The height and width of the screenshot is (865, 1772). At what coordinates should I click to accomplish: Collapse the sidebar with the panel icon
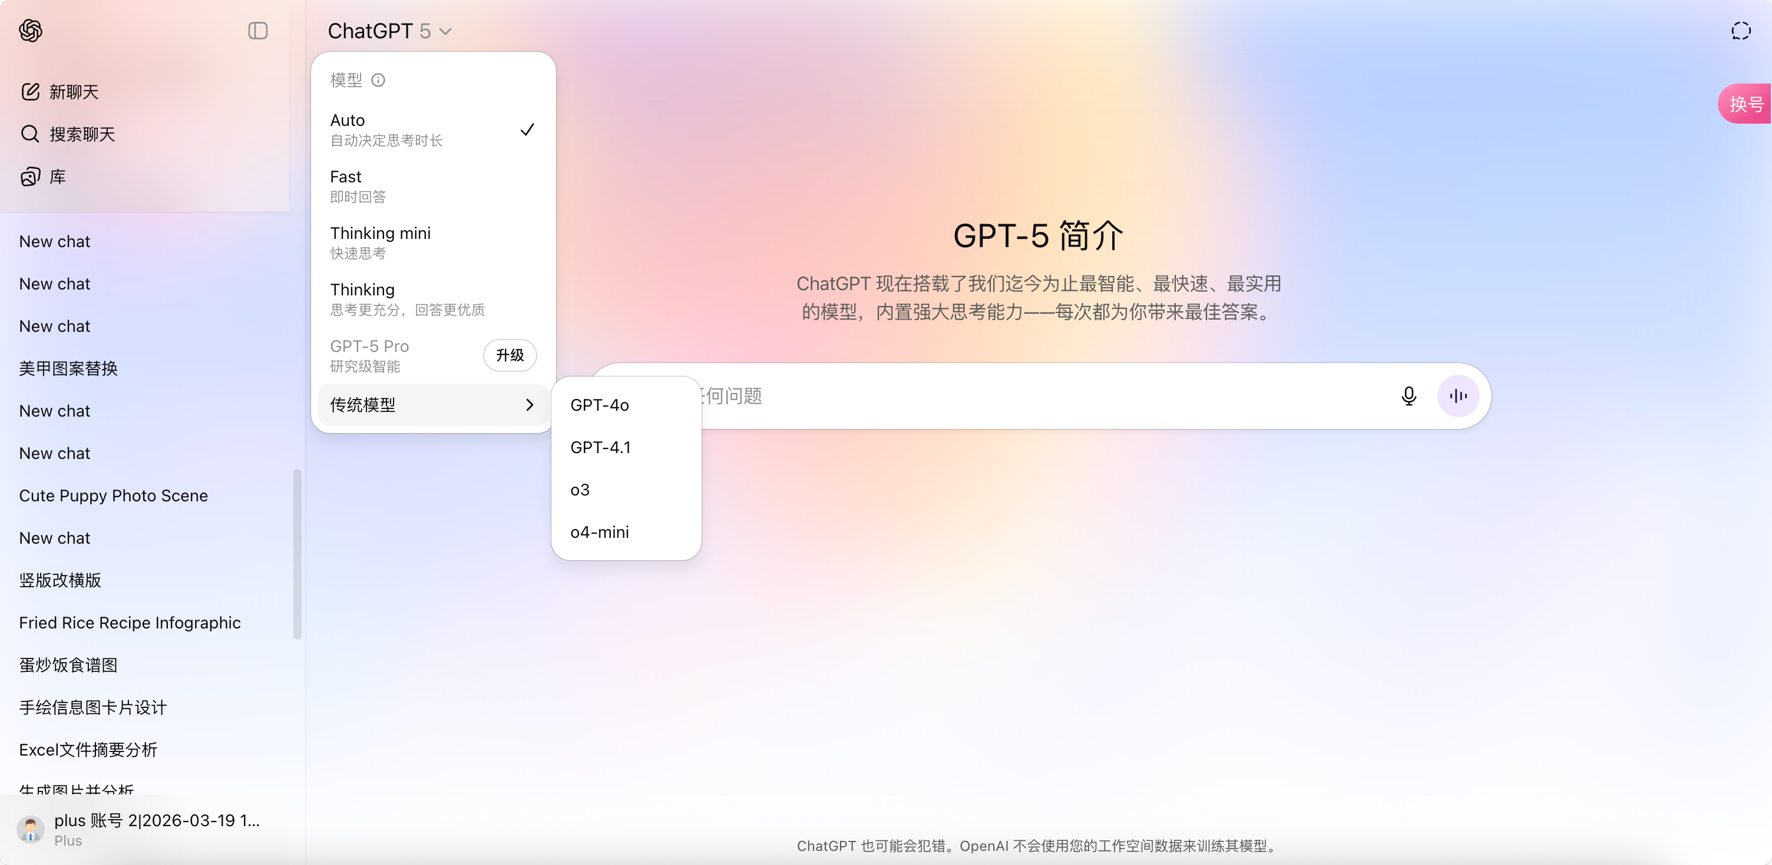pyautogui.click(x=257, y=30)
